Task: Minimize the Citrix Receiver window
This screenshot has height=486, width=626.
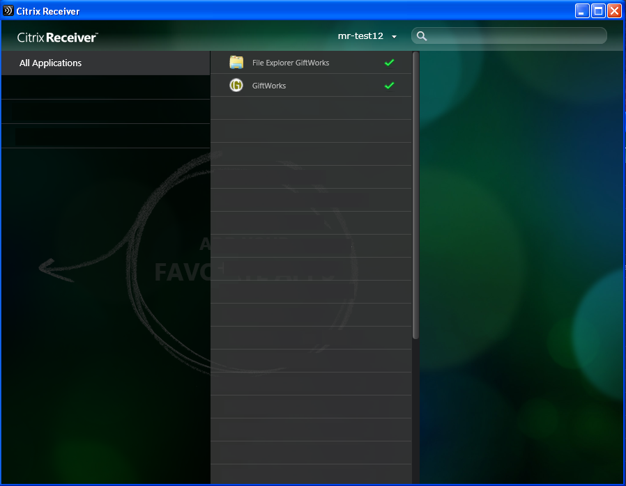Action: click(x=582, y=11)
